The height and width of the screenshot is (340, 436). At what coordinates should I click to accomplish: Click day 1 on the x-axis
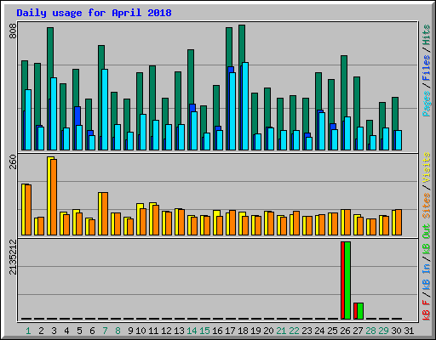28,331
